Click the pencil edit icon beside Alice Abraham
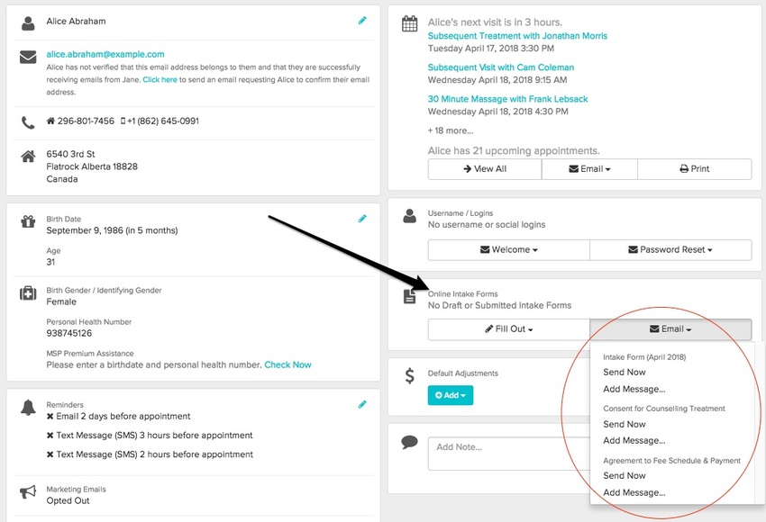Viewport: 766px width, 522px height. [x=362, y=20]
